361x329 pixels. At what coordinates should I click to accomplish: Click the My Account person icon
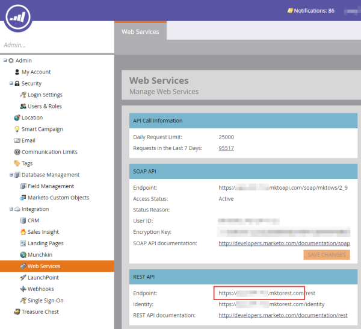[17, 72]
